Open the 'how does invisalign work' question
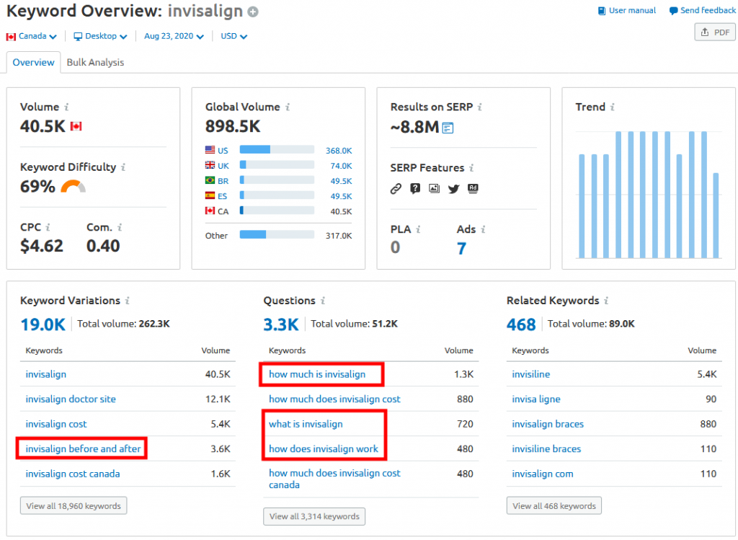Image resolution: width=738 pixels, height=540 pixels. [x=324, y=449]
